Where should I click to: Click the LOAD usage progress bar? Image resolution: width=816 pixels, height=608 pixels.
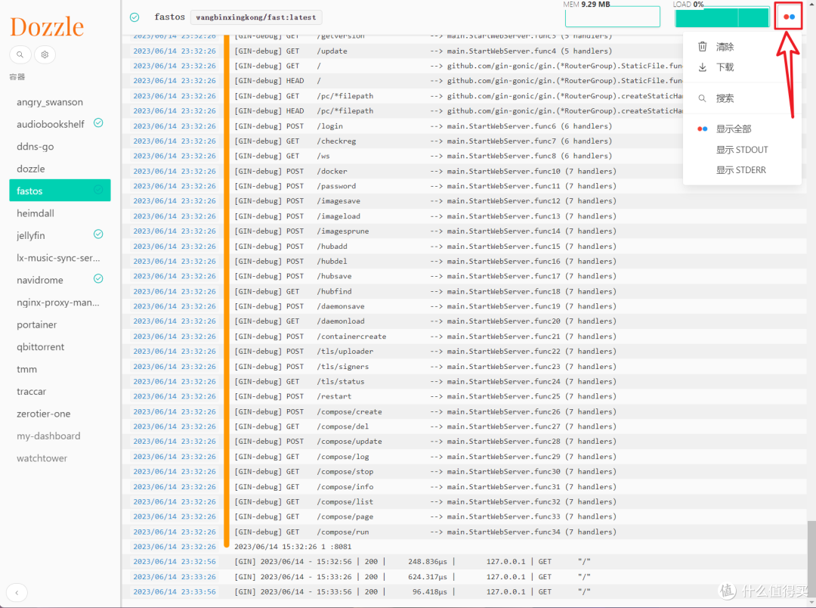[x=722, y=17]
